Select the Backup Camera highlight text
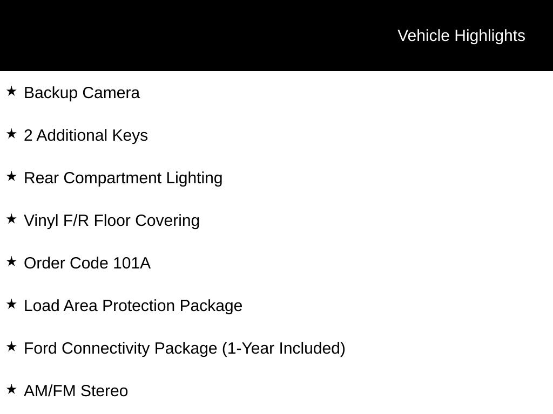The height and width of the screenshot is (414, 553). click(x=82, y=93)
